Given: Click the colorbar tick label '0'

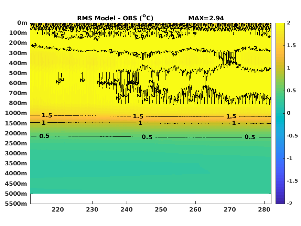Looking at the screenshot, I should click(x=289, y=113).
